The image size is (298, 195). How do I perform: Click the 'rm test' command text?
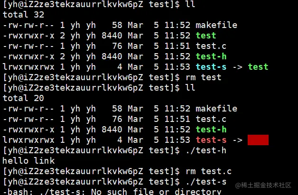pyautogui.click(x=204, y=77)
